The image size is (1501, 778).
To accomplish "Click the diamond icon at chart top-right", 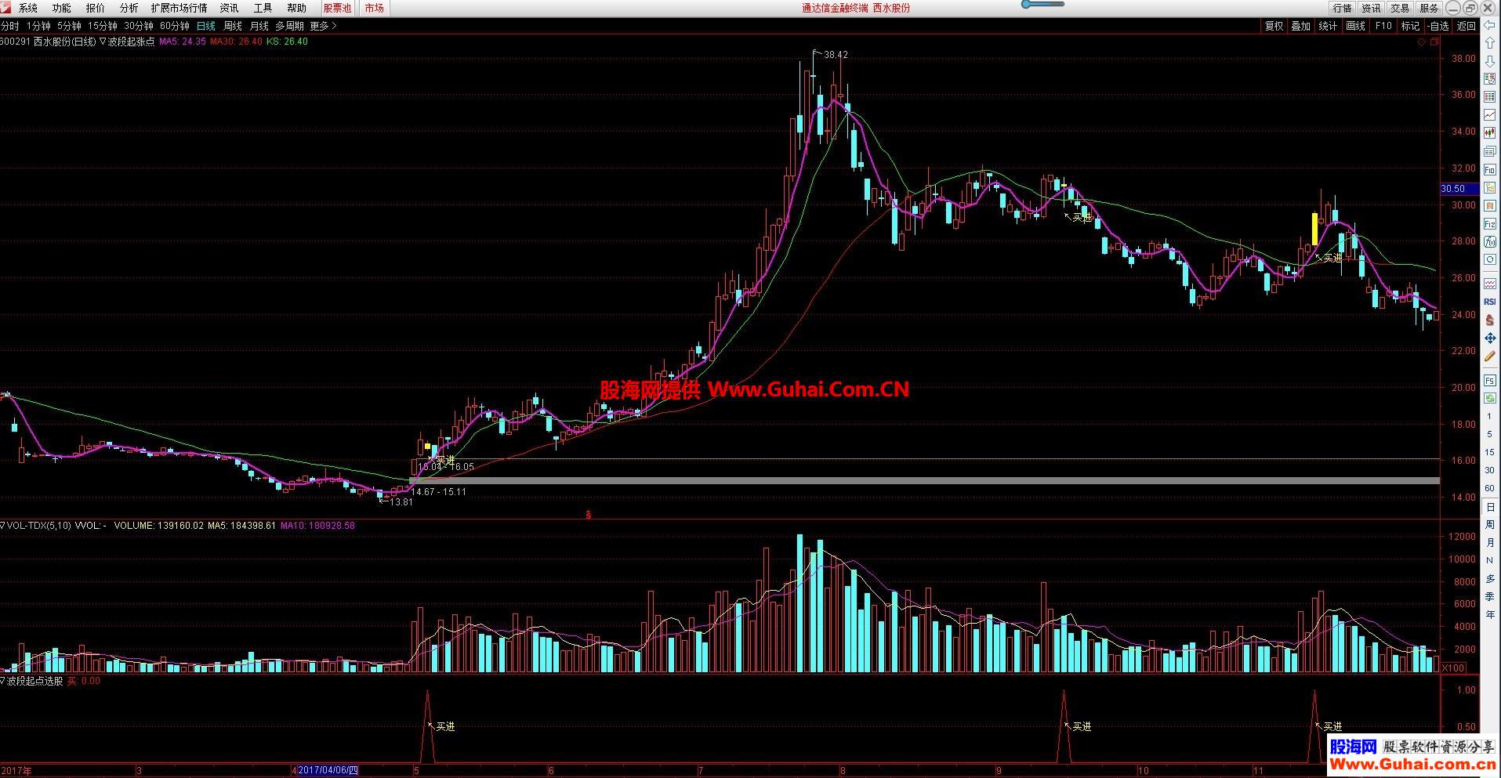I will coord(1421,42).
